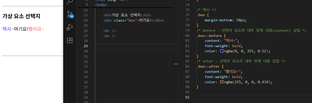The width and height of the screenshot is (312, 103).
Task: Click the red '빨리요~' text in preview
Action: point(36,29)
